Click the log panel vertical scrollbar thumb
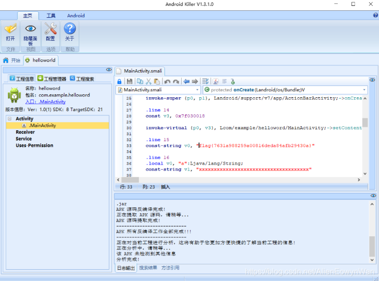Screen dimensions: 379x281 click(x=372, y=246)
